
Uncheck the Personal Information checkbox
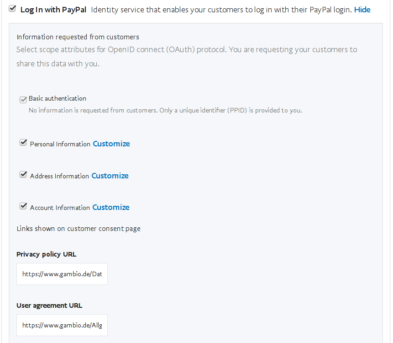point(23,143)
